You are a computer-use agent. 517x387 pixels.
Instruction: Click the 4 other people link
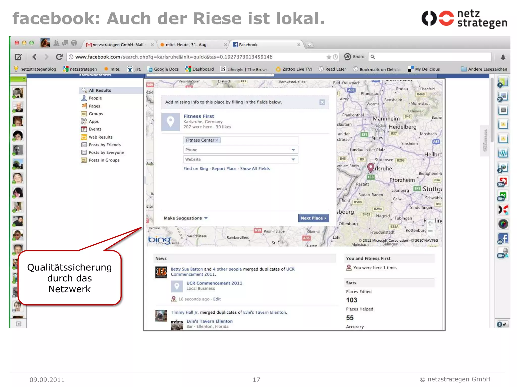coord(227,269)
